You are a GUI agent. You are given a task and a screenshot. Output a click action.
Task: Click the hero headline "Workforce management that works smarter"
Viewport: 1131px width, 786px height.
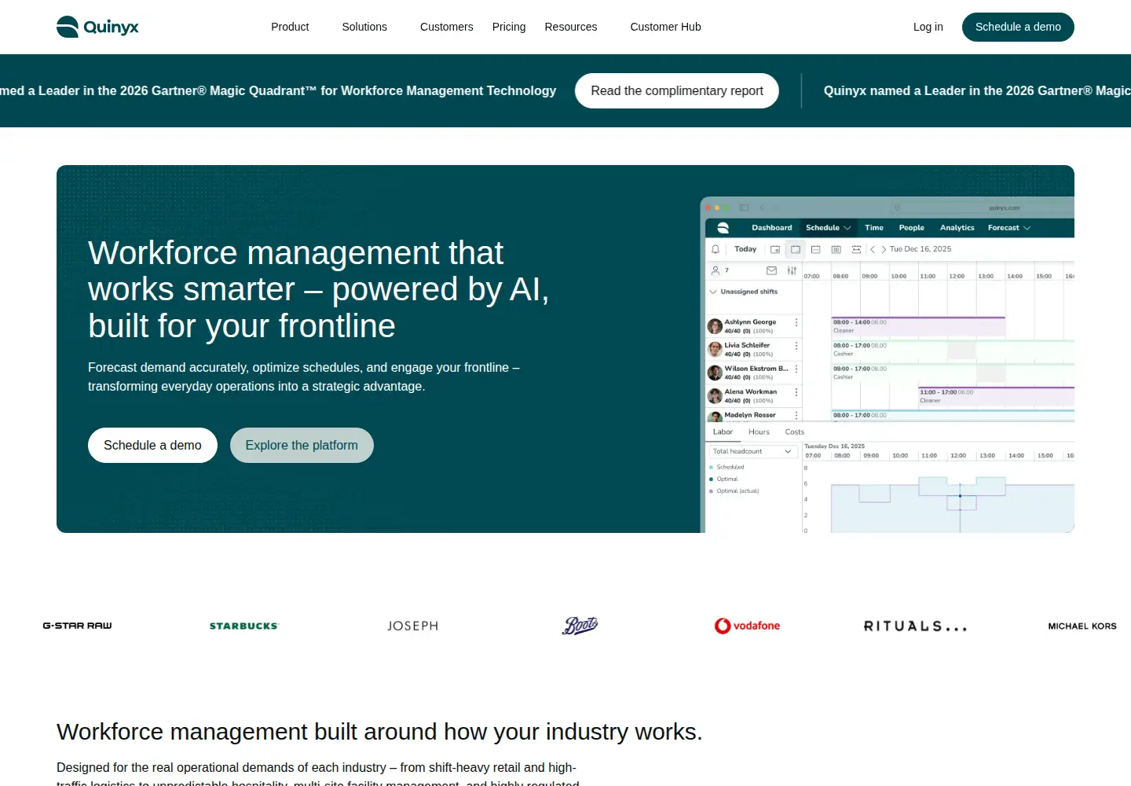pos(319,289)
